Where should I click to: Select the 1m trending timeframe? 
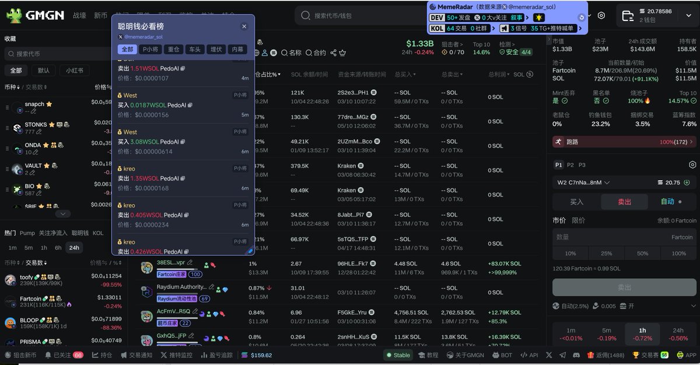pyautogui.click(x=12, y=248)
